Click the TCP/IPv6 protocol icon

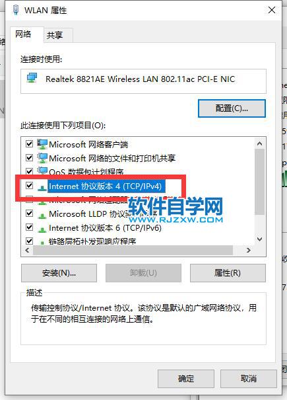[x=42, y=229]
